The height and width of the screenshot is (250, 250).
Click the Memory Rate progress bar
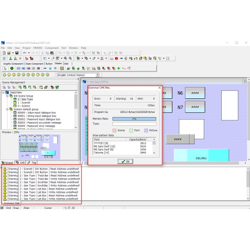[134, 119]
